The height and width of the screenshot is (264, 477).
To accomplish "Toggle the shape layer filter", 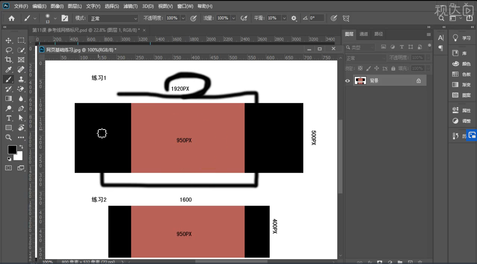I will 411,47.
